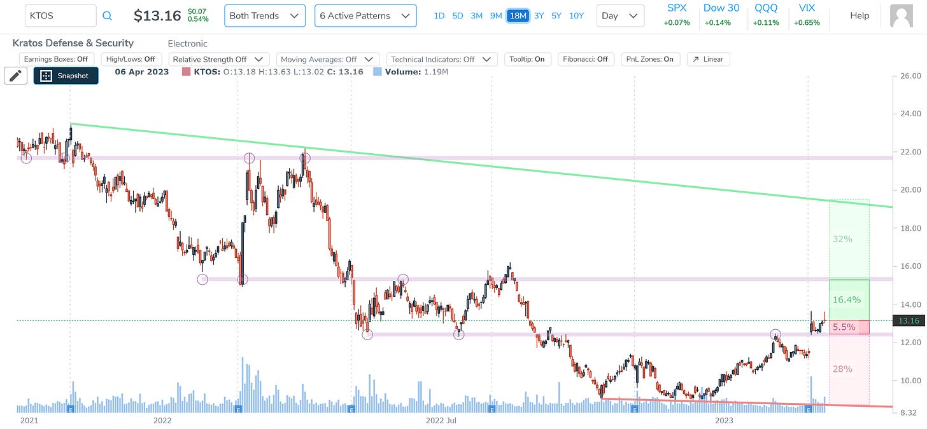Viewport: 927px width, 429px height.
Task: Click the 2022 Jul axis label
Action: tap(441, 421)
